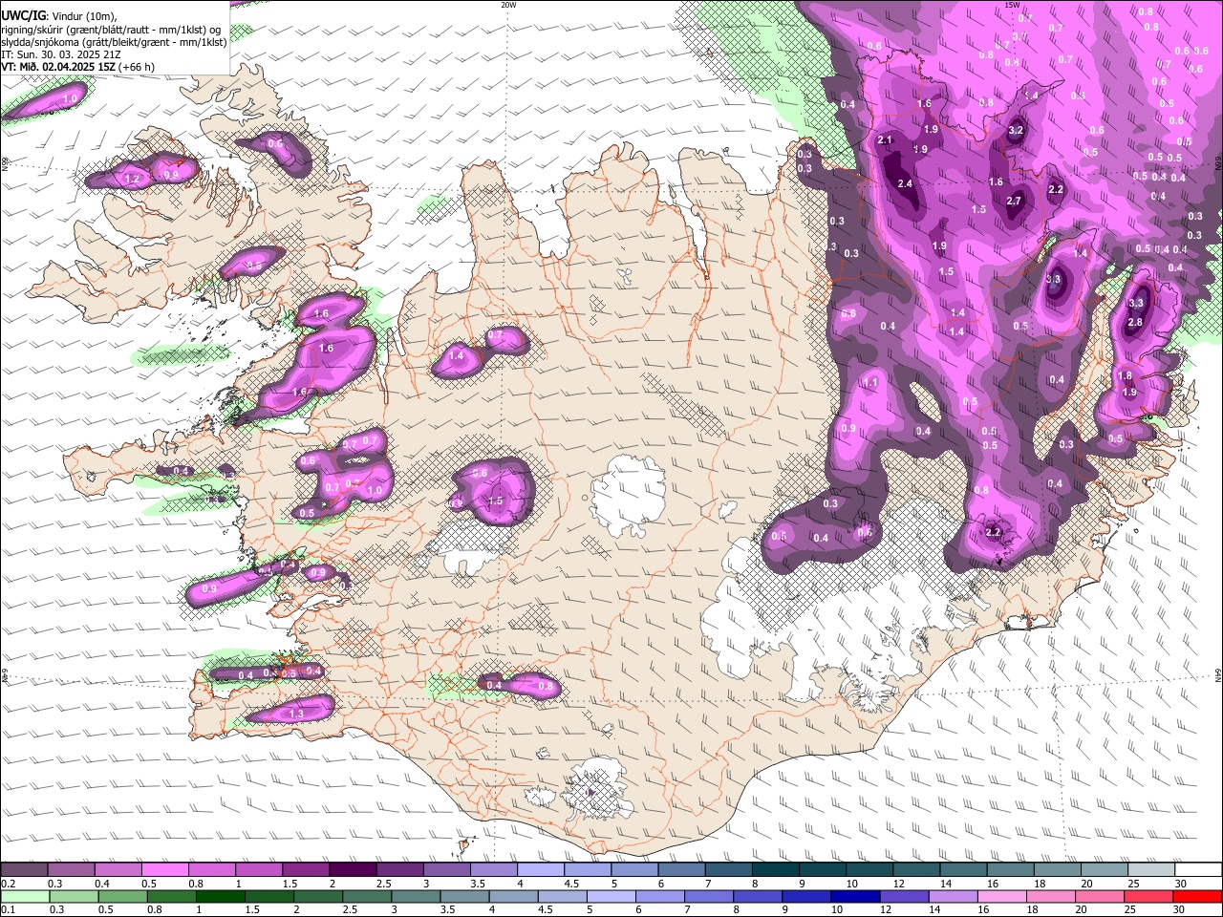The image size is (1223, 917).
Task: Pick the darkest green legend swatch labeled 1
Action: 220,896
